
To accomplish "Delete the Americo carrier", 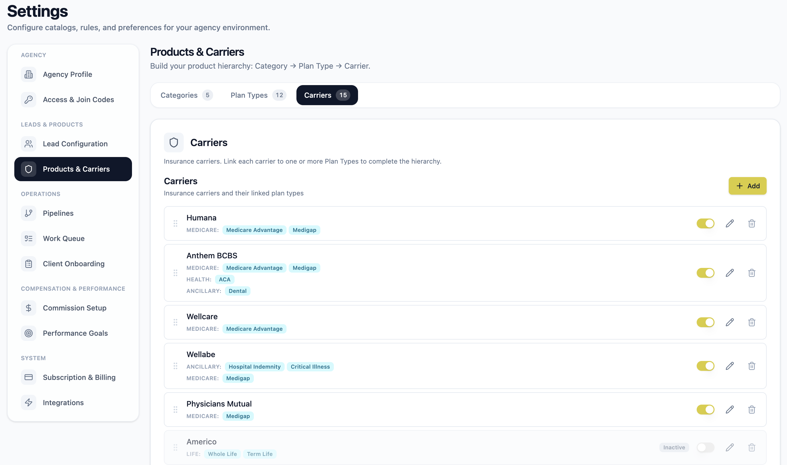I will click(752, 447).
